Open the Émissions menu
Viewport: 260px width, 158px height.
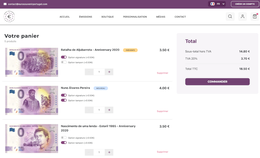pos(85,17)
